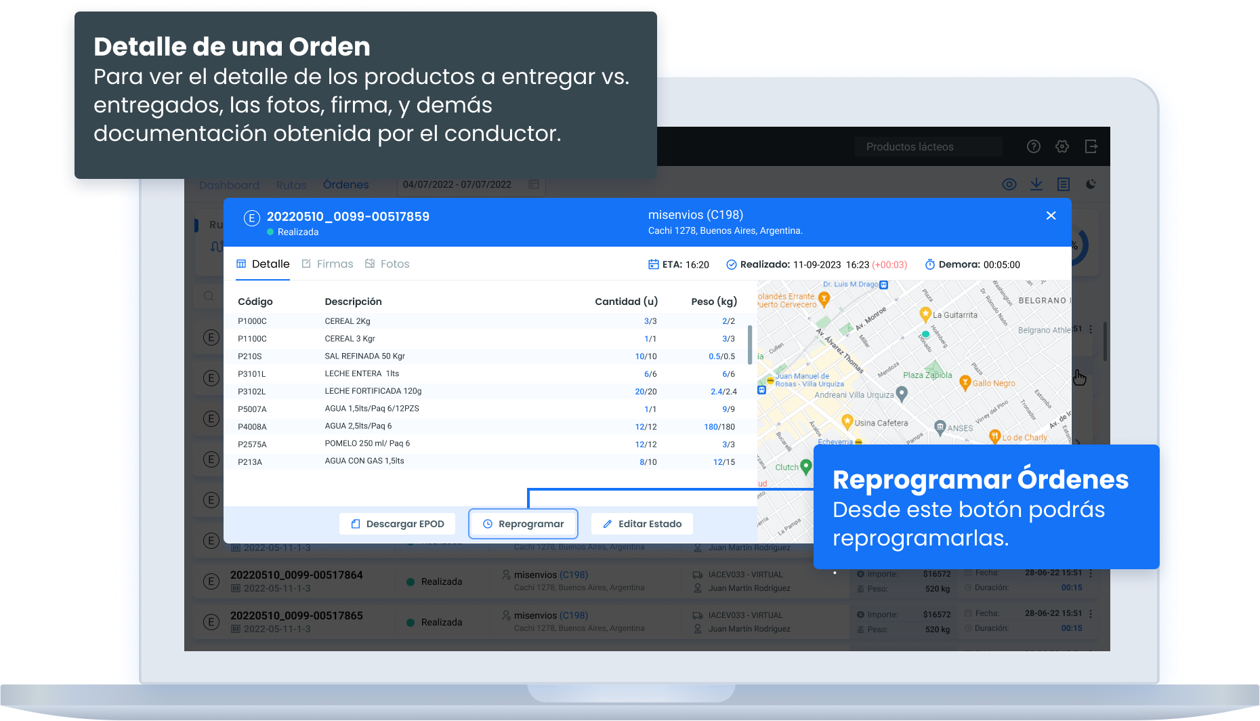
Task: Click the Gallo Negro map pin
Action: tap(965, 383)
